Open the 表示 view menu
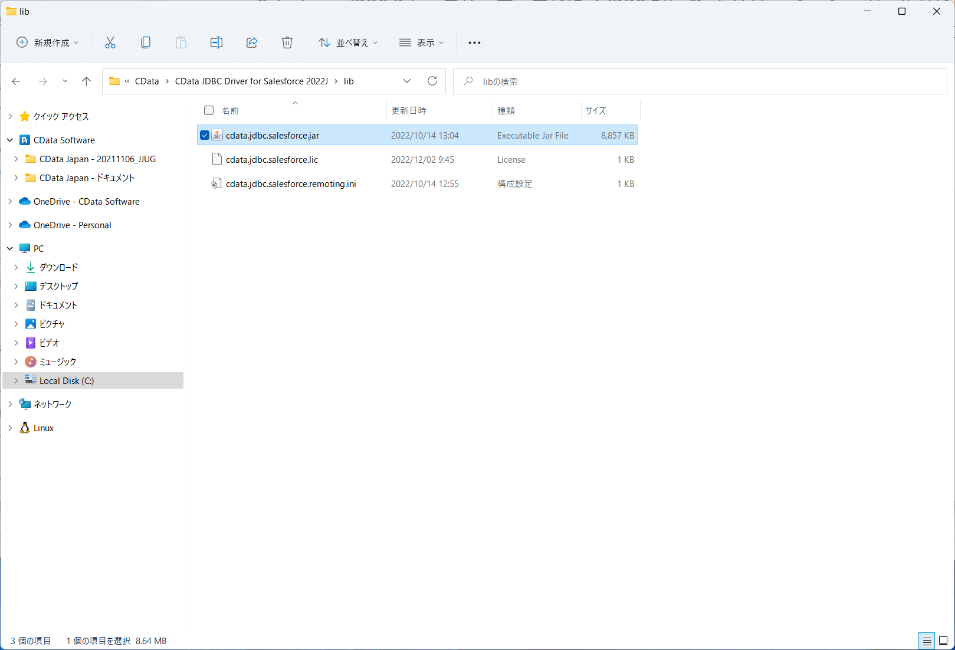This screenshot has width=955, height=650. coord(422,42)
